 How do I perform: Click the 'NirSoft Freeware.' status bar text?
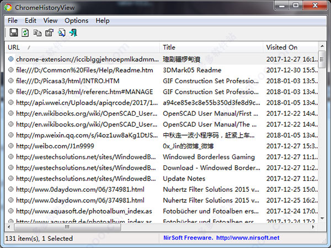(188, 238)
